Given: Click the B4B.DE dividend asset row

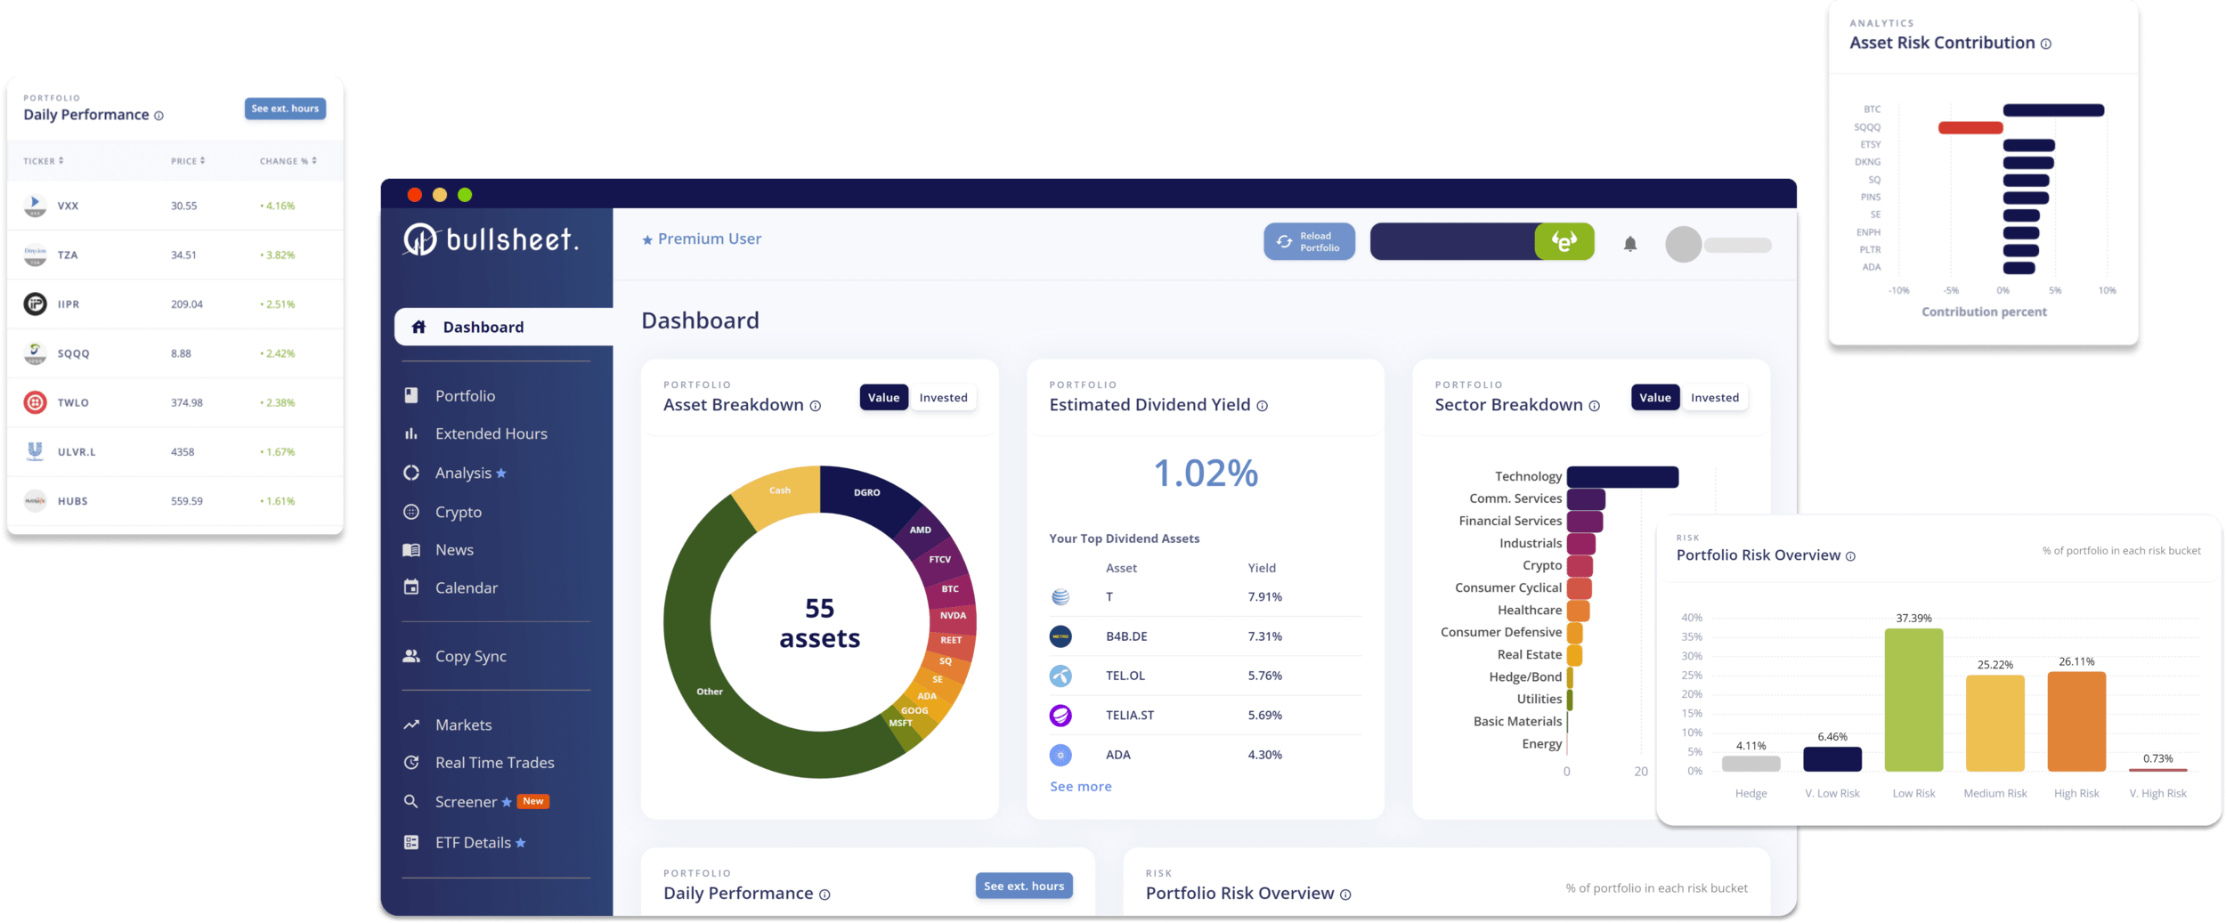Looking at the screenshot, I should pyautogui.click(x=1206, y=636).
